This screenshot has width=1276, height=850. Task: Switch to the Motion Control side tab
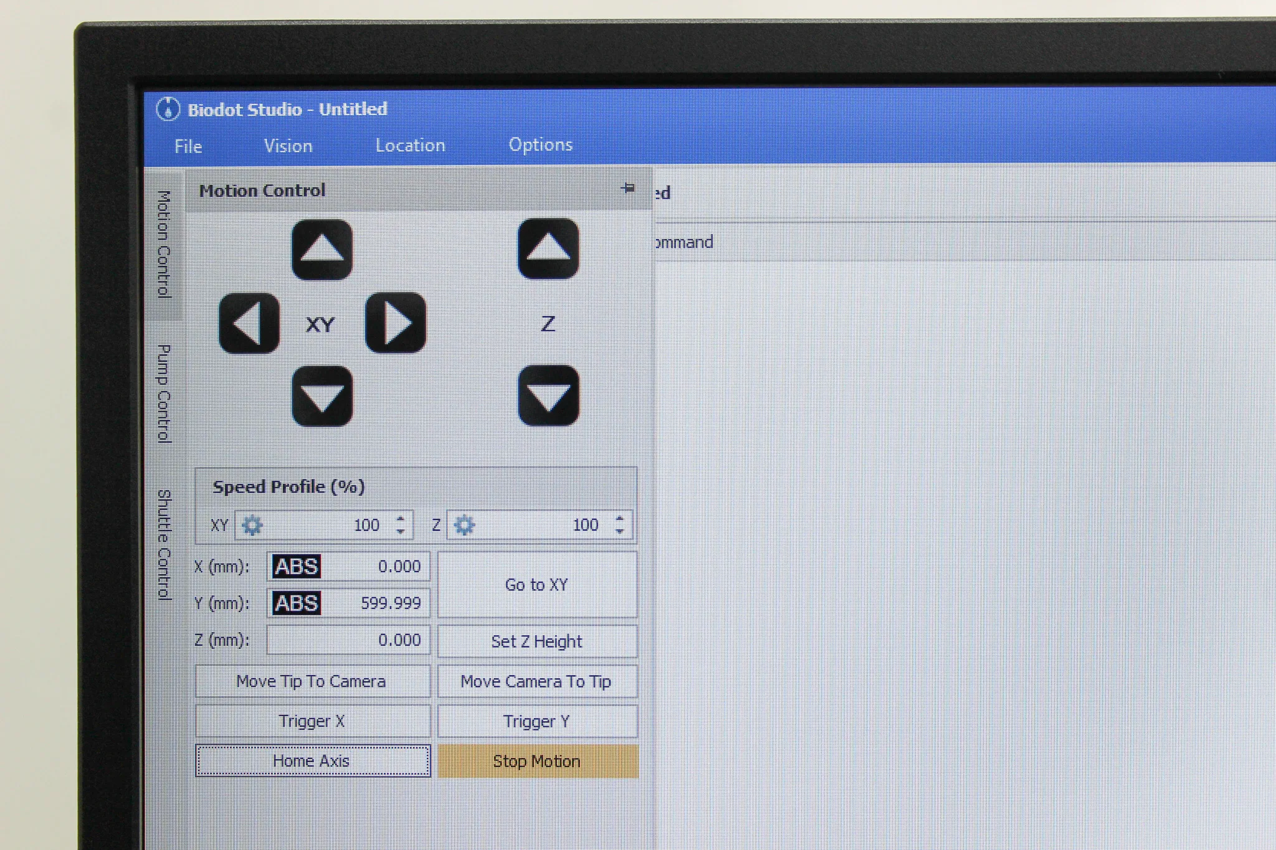pyautogui.click(x=164, y=244)
